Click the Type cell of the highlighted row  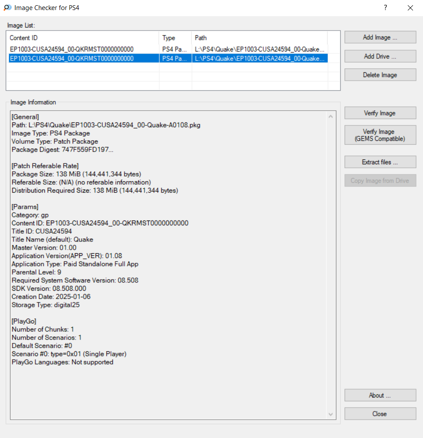(x=175, y=58)
